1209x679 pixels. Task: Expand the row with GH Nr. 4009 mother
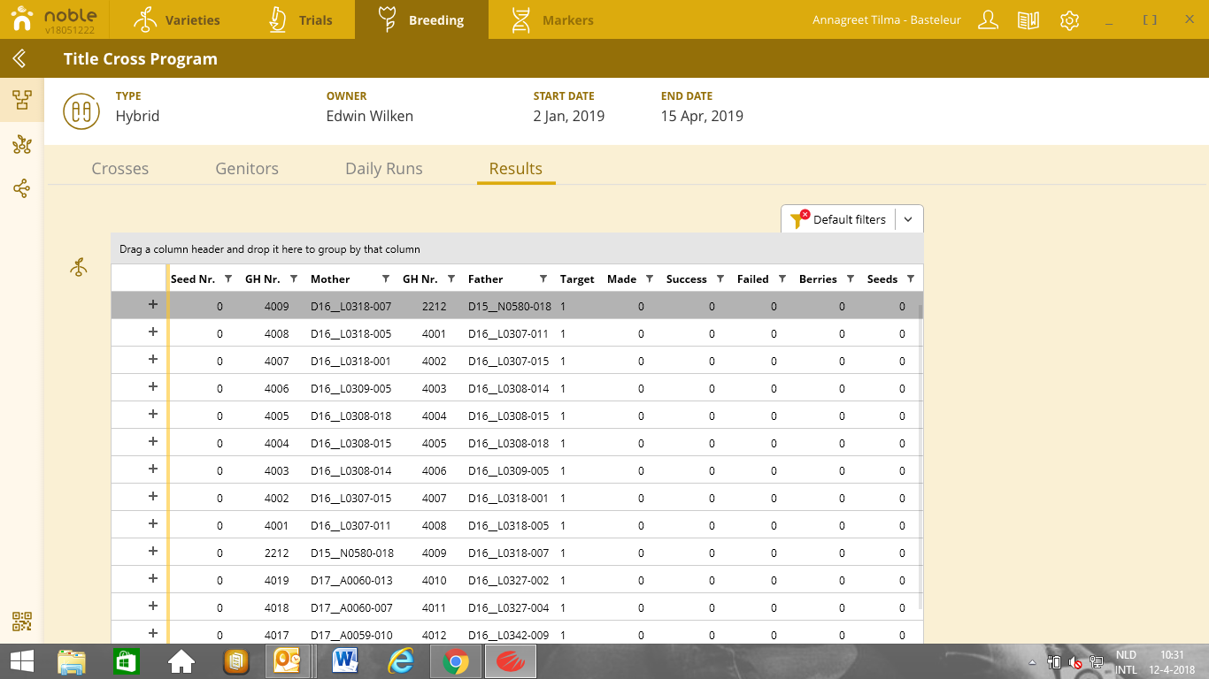(152, 305)
